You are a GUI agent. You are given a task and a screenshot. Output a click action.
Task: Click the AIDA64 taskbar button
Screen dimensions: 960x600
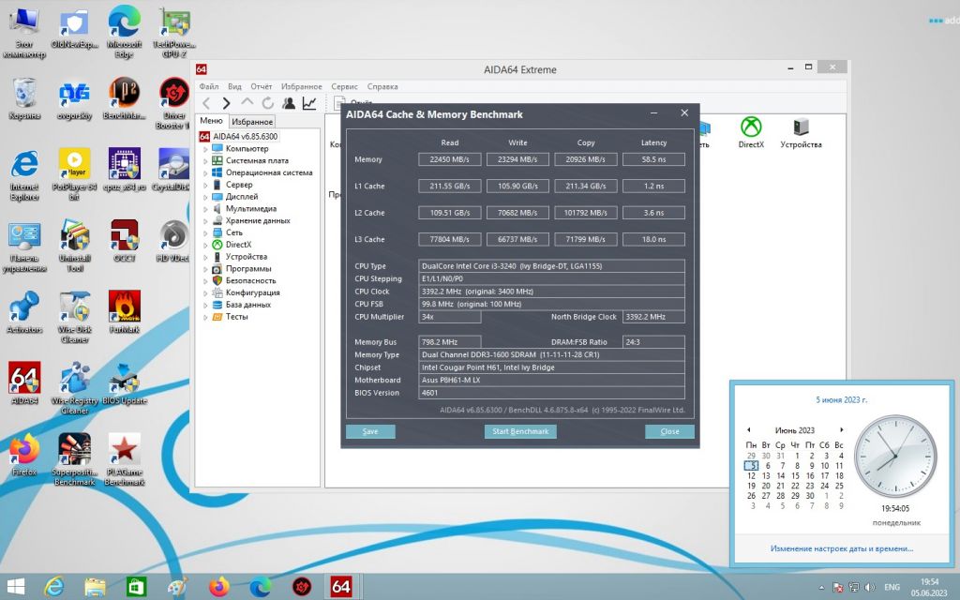(341, 587)
